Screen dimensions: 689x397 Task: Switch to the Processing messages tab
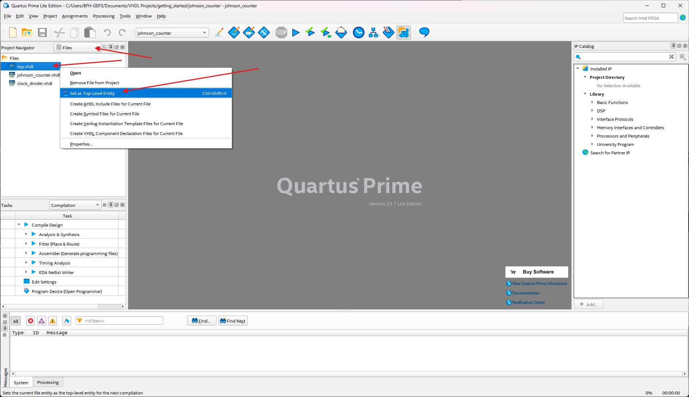point(48,382)
